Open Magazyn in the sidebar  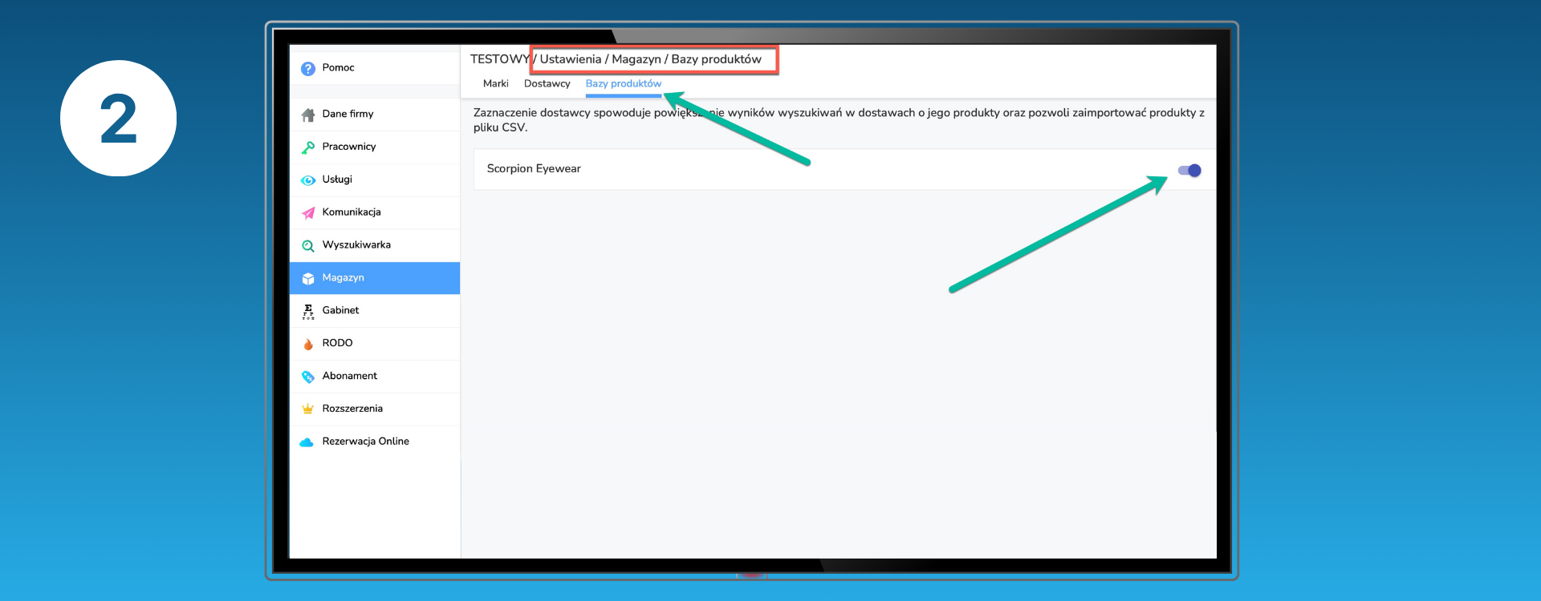tap(343, 277)
